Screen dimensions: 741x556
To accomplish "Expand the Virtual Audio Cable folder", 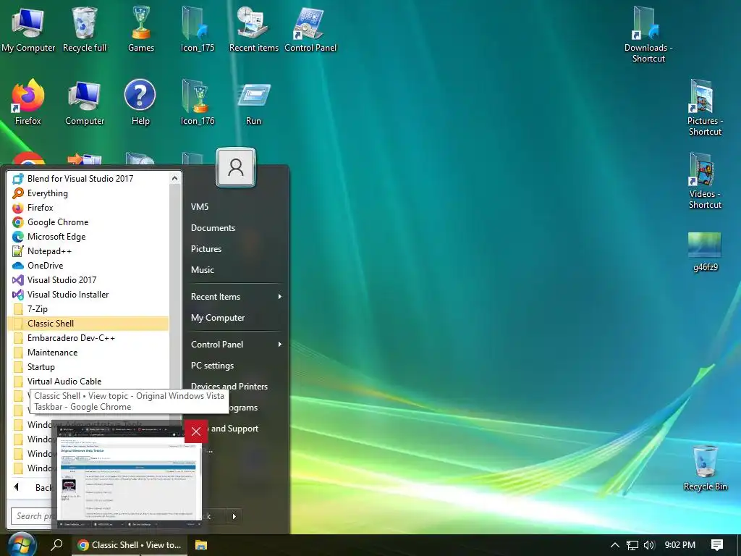I will (88, 381).
